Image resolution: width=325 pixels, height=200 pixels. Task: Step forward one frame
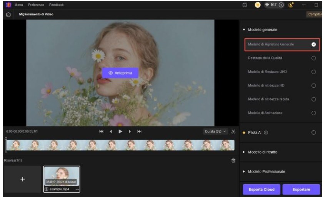point(130,132)
